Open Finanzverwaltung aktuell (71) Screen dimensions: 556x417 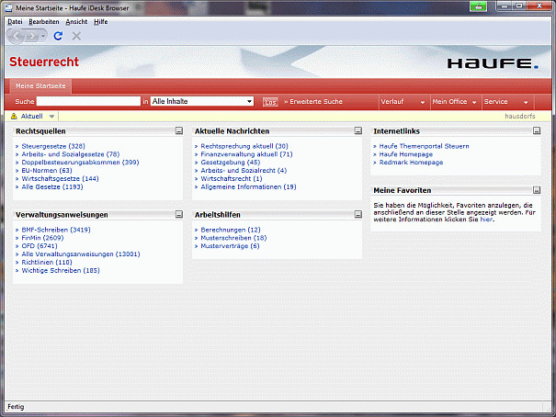pyautogui.click(x=246, y=154)
